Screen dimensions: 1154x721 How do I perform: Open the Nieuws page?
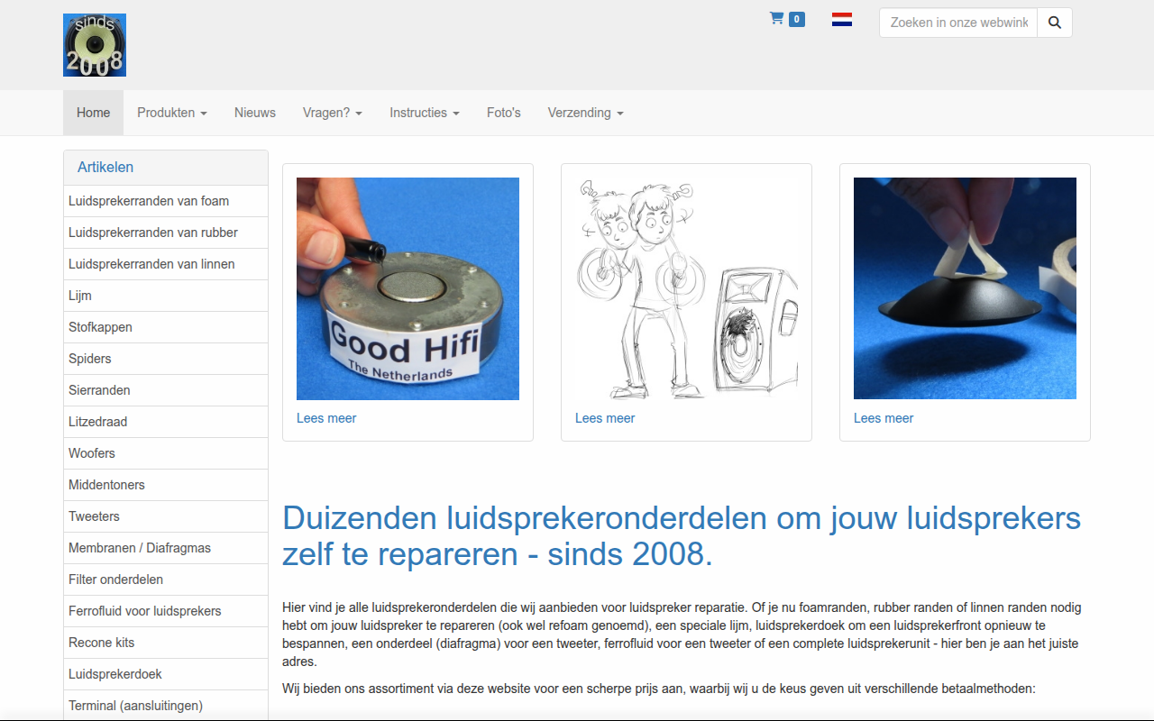[x=255, y=113]
